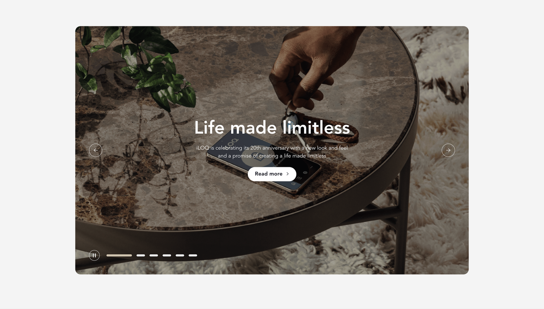Image resolution: width=544 pixels, height=309 pixels.
Task: Select the first active slide indicator bar
Action: tap(119, 255)
